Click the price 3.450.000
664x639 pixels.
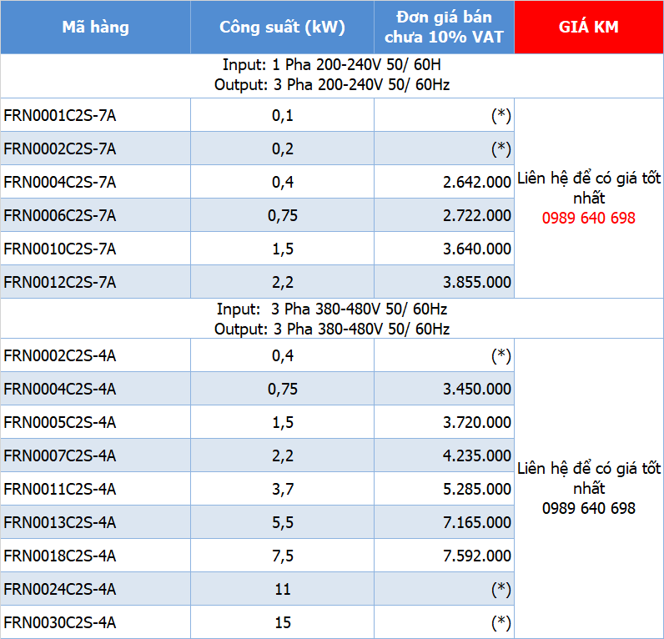click(x=477, y=389)
